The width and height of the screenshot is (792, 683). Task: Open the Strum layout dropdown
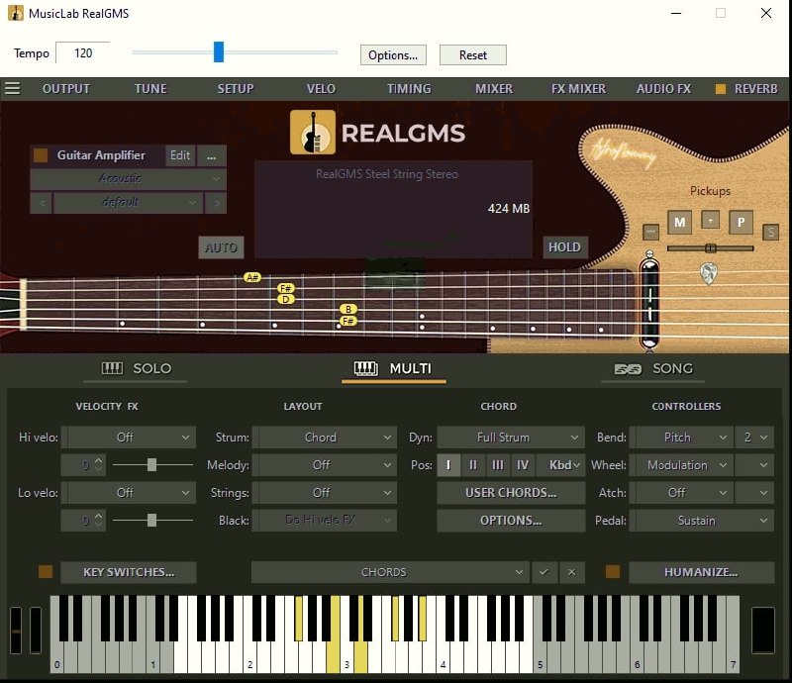(x=325, y=437)
